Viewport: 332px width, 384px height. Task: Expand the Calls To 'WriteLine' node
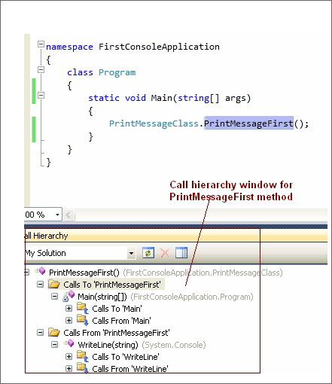[x=69, y=357]
